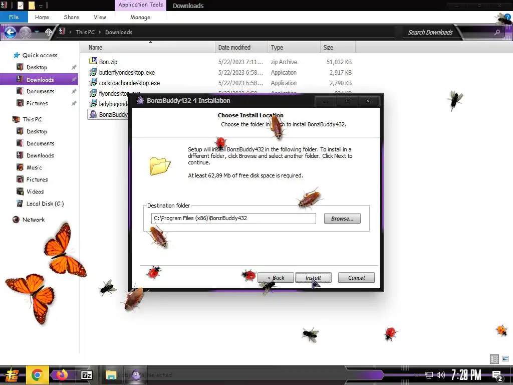Select This PC in the navigation pane
Screen dimensions: 513x385
click(x=32, y=119)
